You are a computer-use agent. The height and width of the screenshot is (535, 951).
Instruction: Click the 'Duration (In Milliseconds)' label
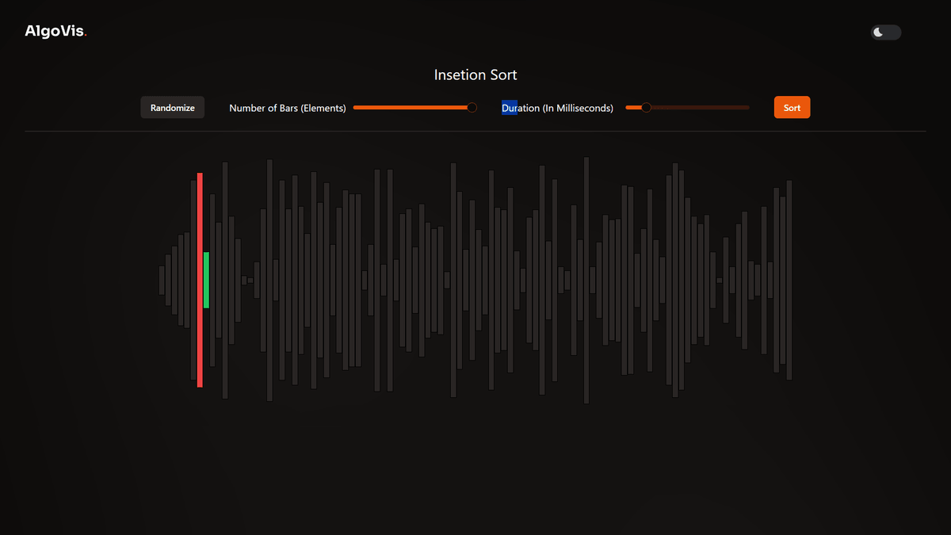click(557, 108)
